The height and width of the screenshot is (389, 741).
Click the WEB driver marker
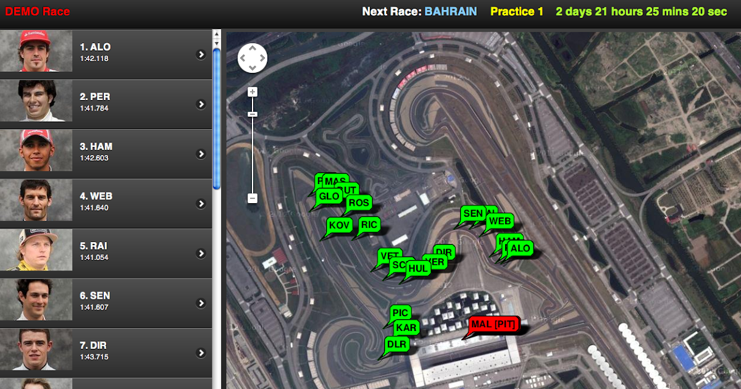click(500, 220)
